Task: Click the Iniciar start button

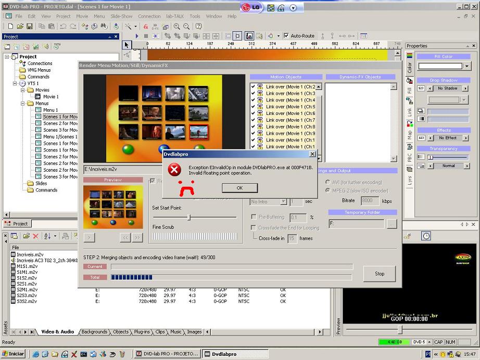Action: 13,354
